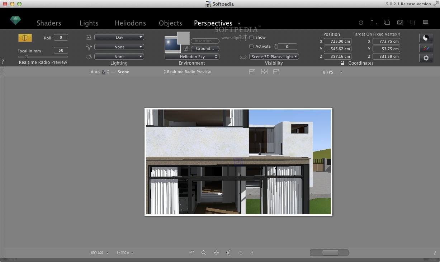Uncheck the Auto checkbox
This screenshot has height=262, width=440.
coord(104,72)
